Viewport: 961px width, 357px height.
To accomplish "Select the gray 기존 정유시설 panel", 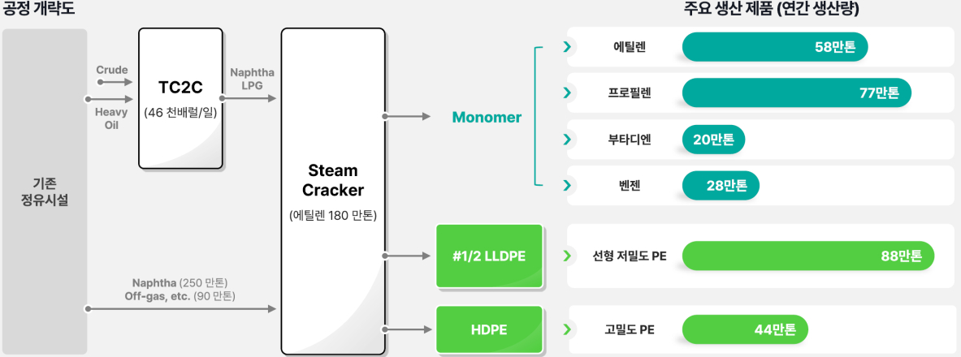I will 44,191.
